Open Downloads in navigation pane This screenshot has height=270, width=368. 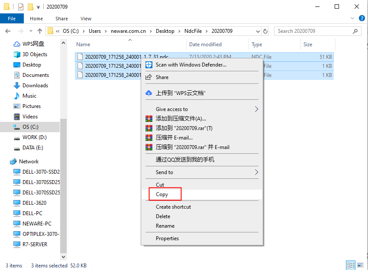(x=35, y=86)
